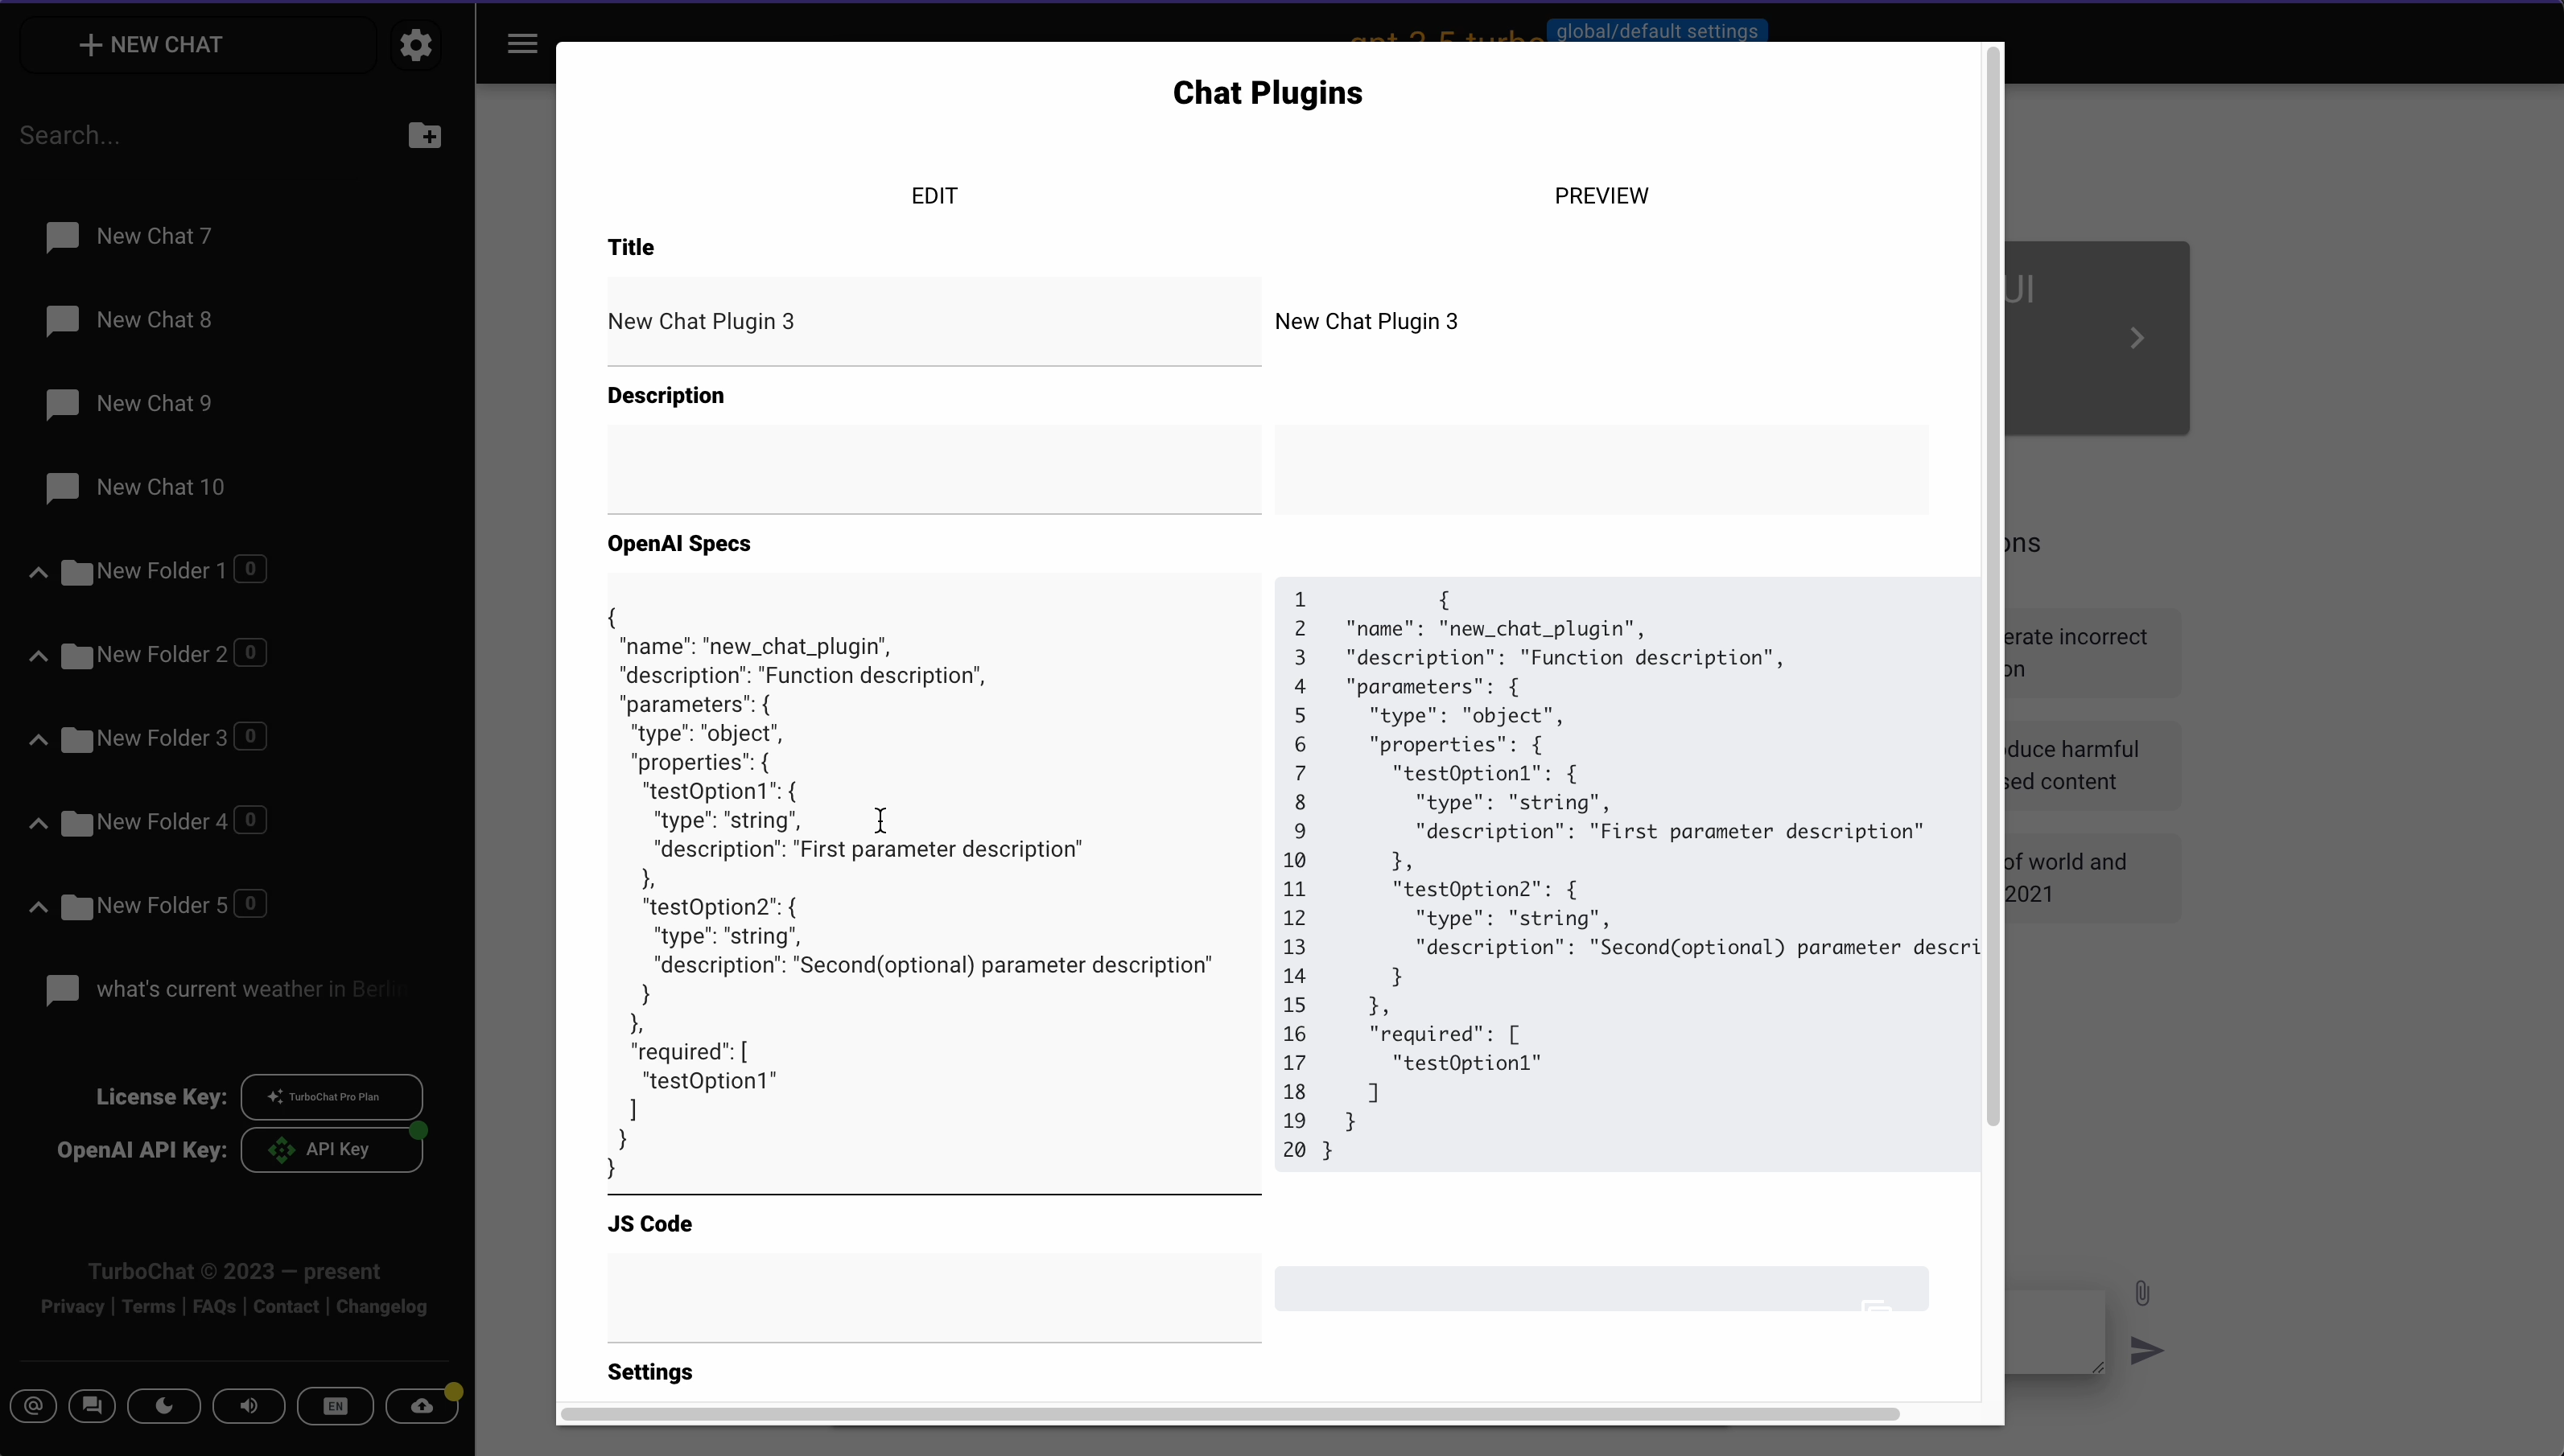
Task: Click the new folder icon beside search
Action: point(424,135)
